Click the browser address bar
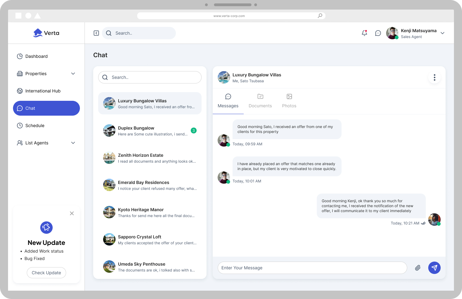The image size is (462, 299). click(231, 16)
